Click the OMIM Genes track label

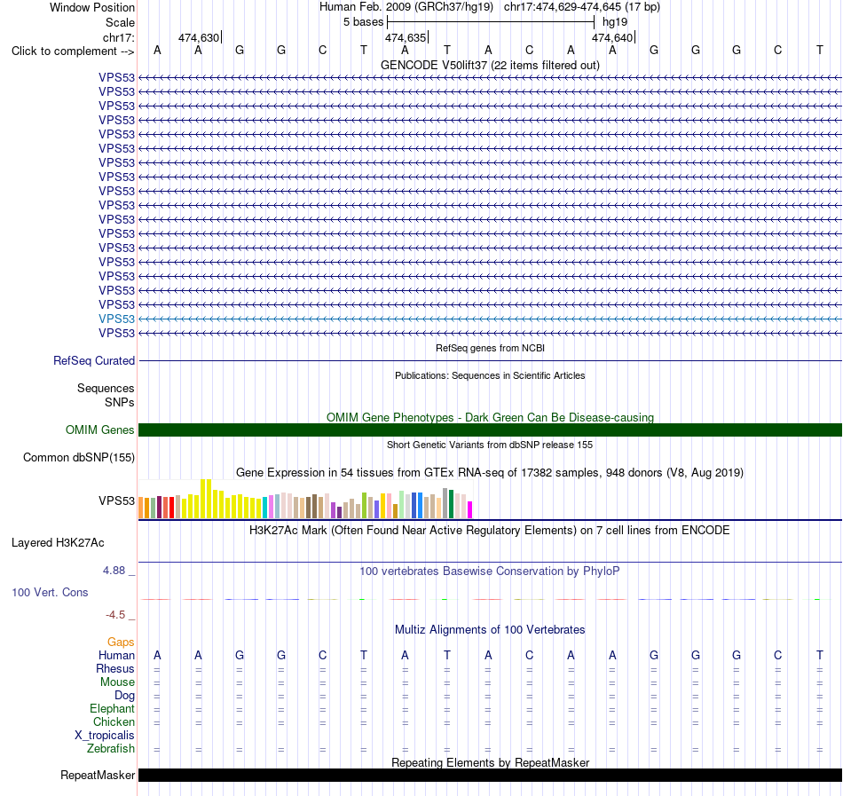point(100,430)
